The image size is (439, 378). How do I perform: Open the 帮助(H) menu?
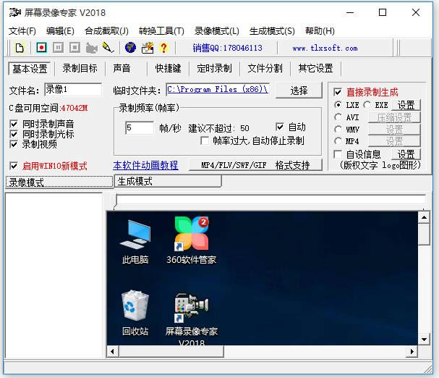320,31
